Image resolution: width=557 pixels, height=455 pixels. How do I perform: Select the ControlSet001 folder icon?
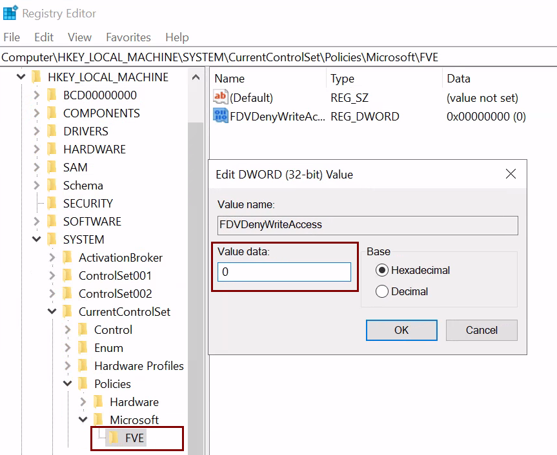(68, 276)
